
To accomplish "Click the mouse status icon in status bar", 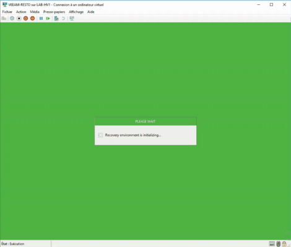I will [279, 244].
